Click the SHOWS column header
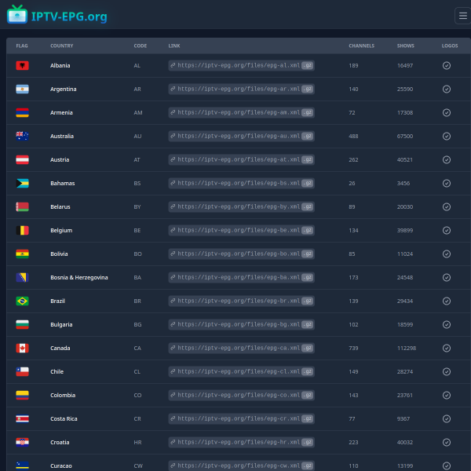 pos(406,46)
